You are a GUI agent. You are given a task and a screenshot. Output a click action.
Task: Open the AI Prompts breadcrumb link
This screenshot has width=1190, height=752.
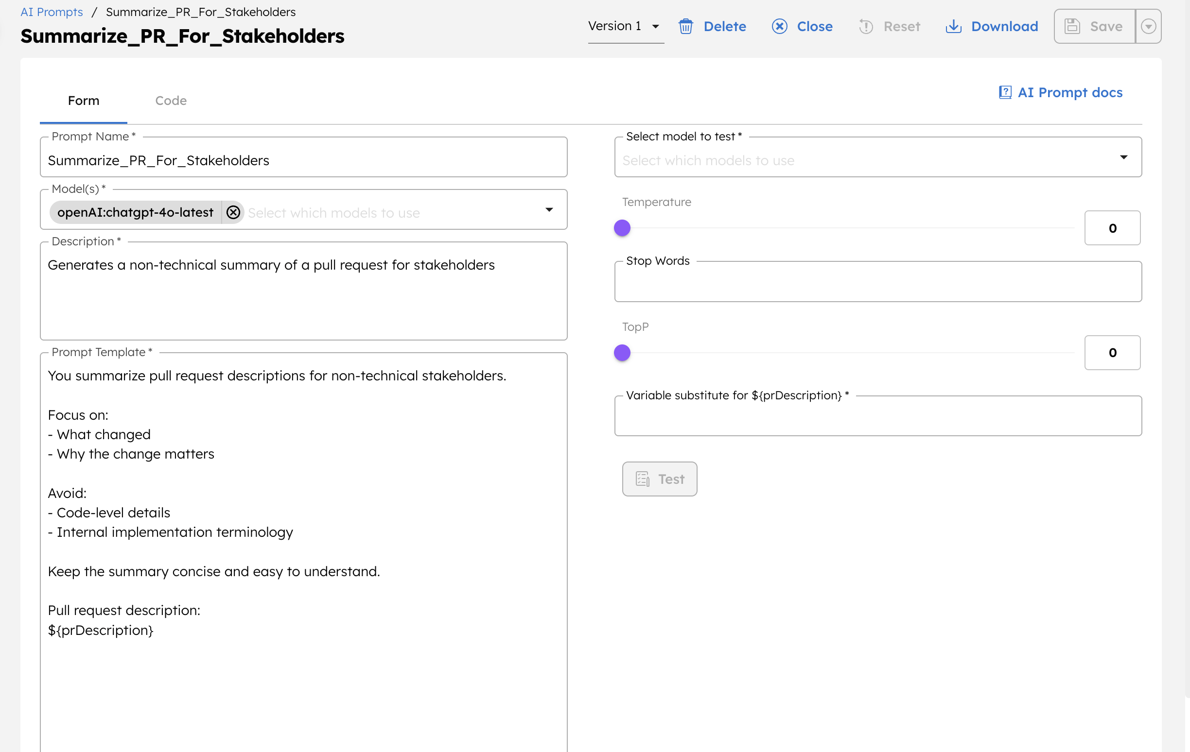(52, 12)
